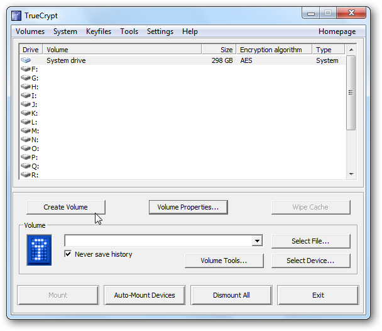The height and width of the screenshot is (331, 382).
Task: Open the Keyfiles menu
Action: click(x=99, y=31)
